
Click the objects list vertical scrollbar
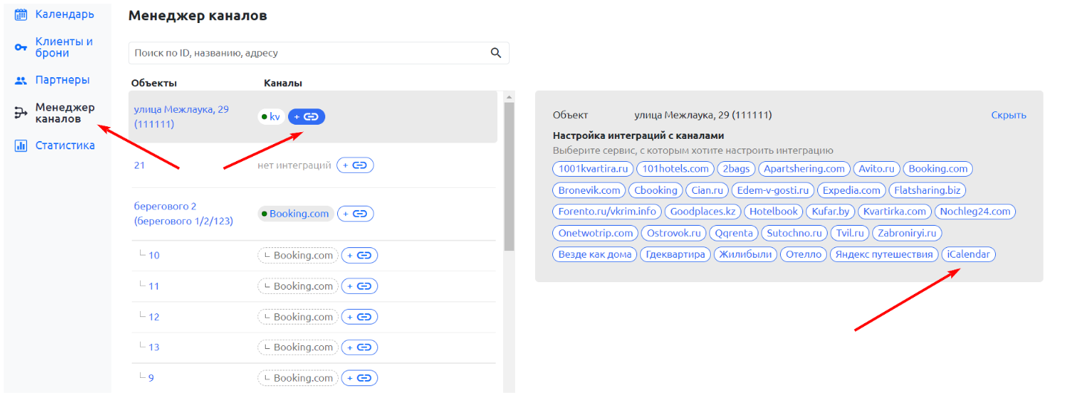pyautogui.click(x=509, y=178)
